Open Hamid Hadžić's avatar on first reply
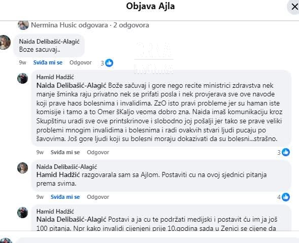 (22, 78)
